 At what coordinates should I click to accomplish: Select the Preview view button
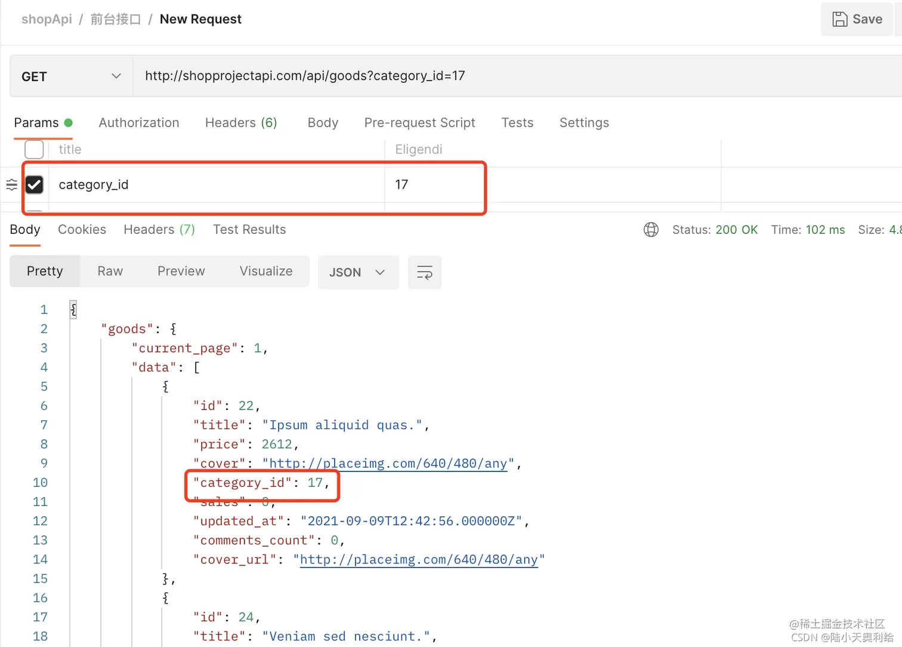click(181, 272)
